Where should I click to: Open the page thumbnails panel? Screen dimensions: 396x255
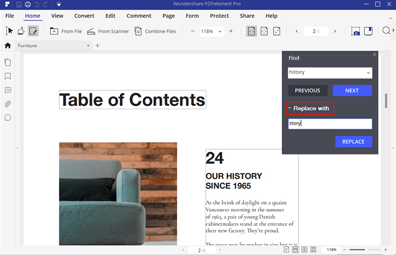pos(8,62)
